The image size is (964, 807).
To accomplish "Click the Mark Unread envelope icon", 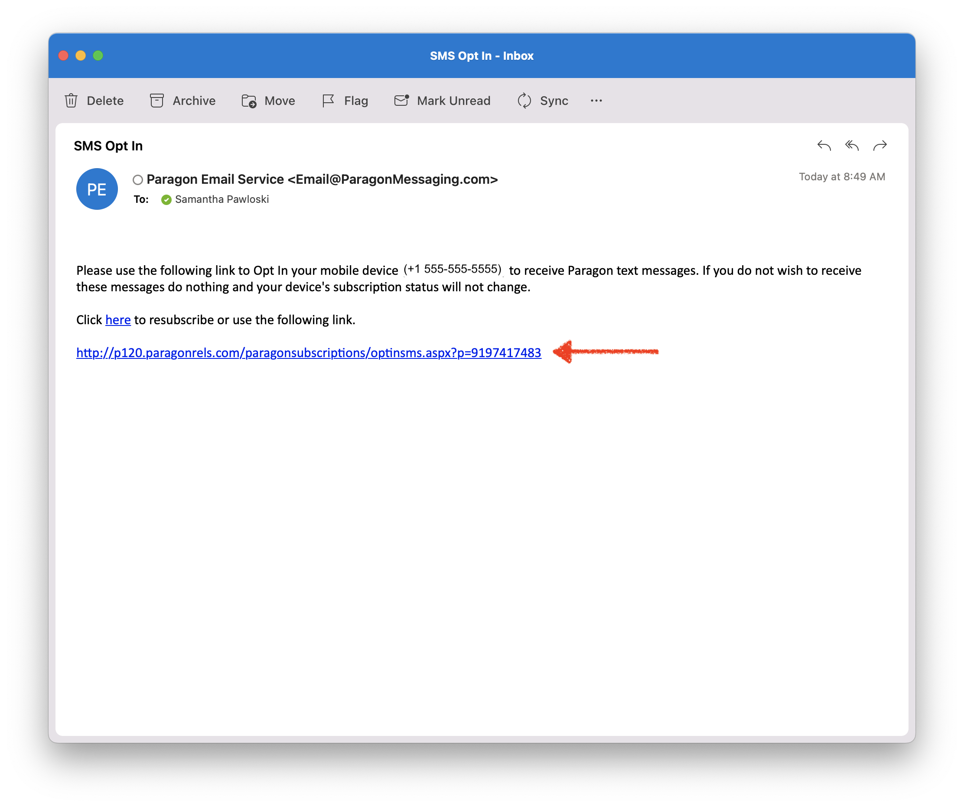I will [x=402, y=100].
